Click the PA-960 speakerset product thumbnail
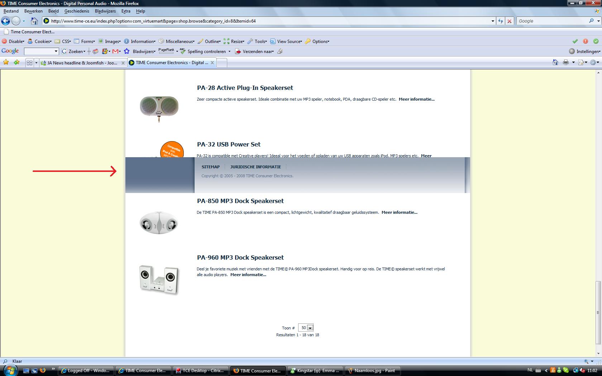Image resolution: width=602 pixels, height=376 pixels. (159, 280)
